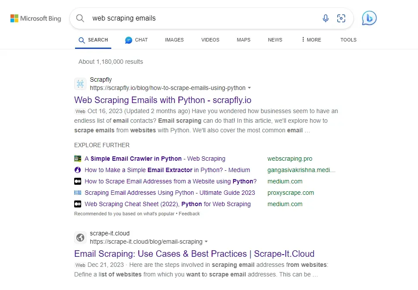Open the Bing Chat speech bubble icon
This screenshot has width=418, height=290.
[369, 18]
